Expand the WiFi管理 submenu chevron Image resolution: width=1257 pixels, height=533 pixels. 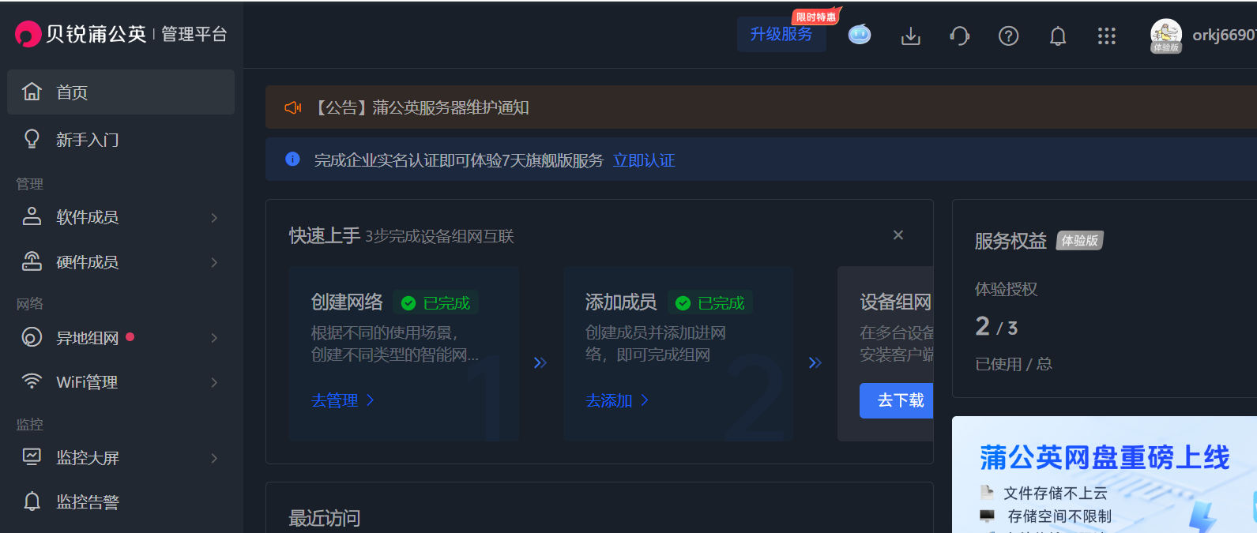214,382
